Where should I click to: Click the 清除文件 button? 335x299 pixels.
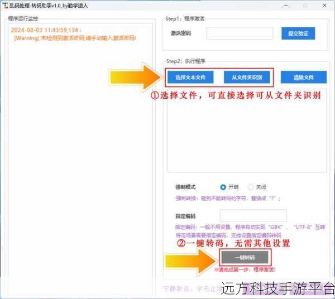[304, 77]
